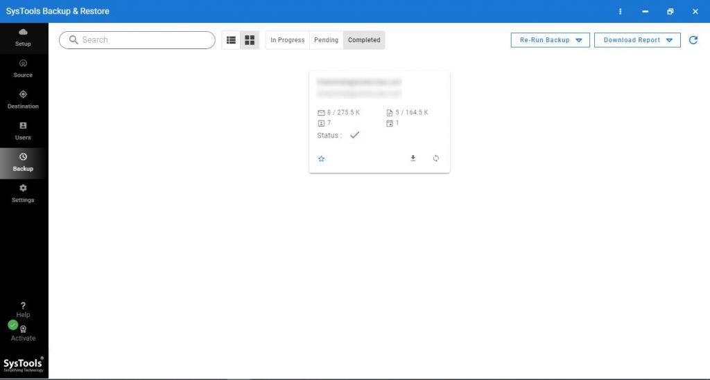The image size is (710, 380).
Task: Focus the Search input field
Action: click(137, 39)
